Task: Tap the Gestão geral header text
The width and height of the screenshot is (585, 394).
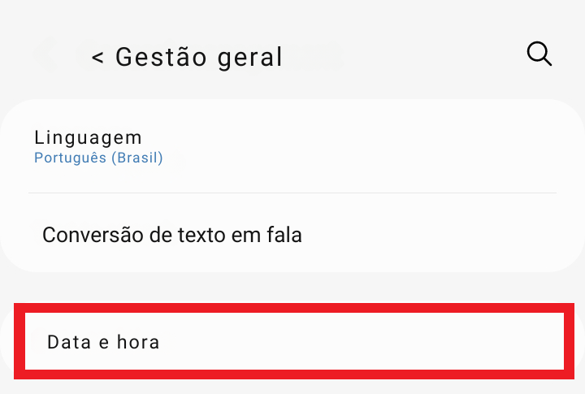Action: tap(199, 57)
